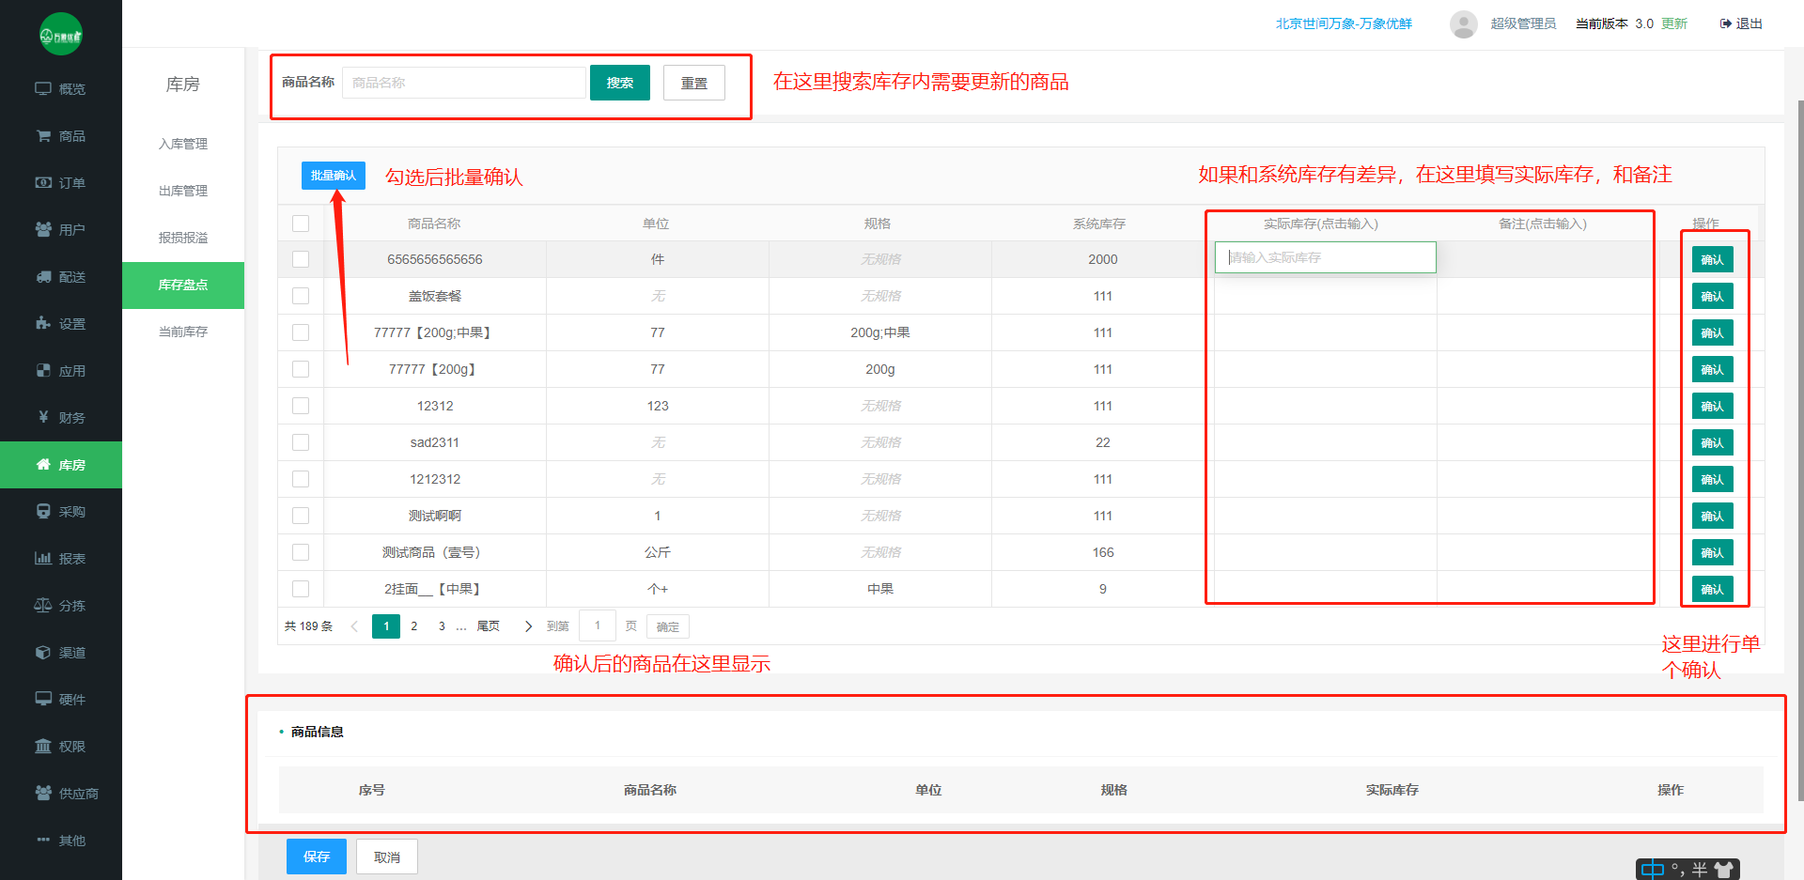Screen dimensions: 1804x880
Task: Click the 北京世间万象-万象优鲜 link
Action: [1344, 23]
